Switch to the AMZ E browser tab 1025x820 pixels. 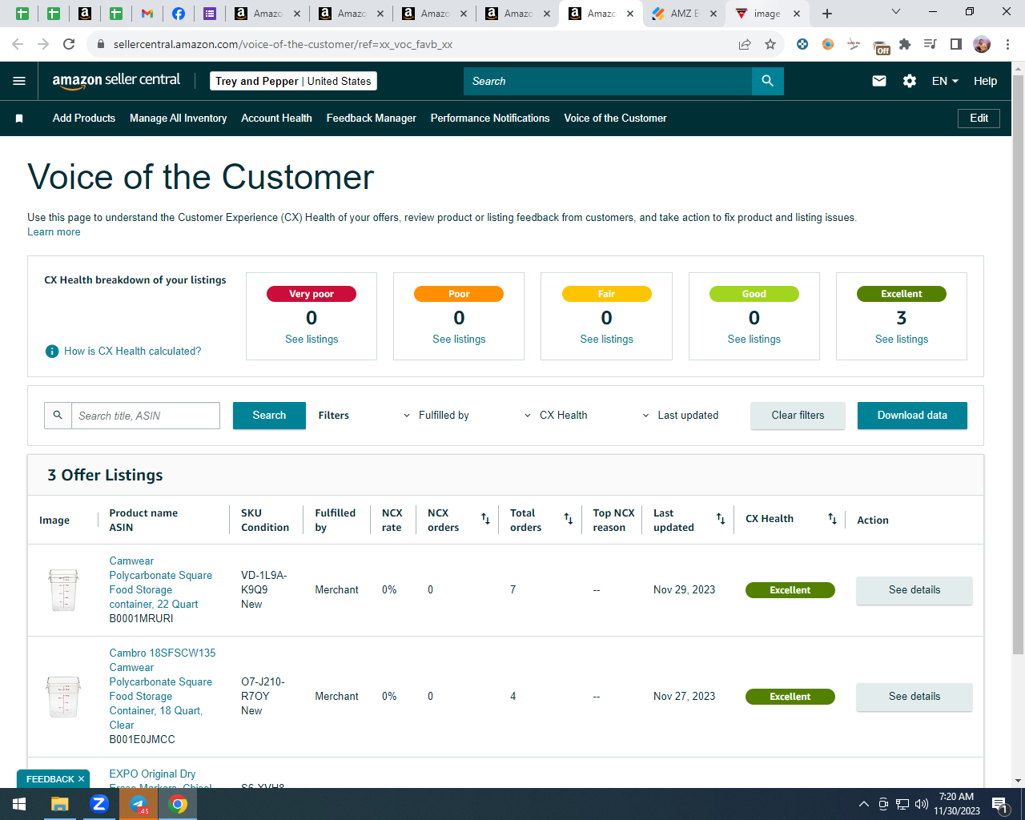(684, 14)
